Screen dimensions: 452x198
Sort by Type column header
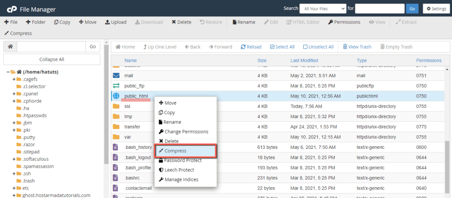click(x=362, y=60)
